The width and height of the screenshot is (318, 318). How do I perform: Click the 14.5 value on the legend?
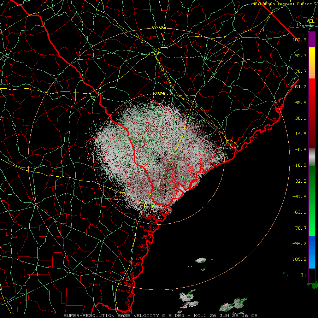pyautogui.click(x=301, y=134)
